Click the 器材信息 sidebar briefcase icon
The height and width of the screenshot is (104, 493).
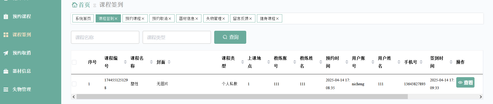pos(6,71)
